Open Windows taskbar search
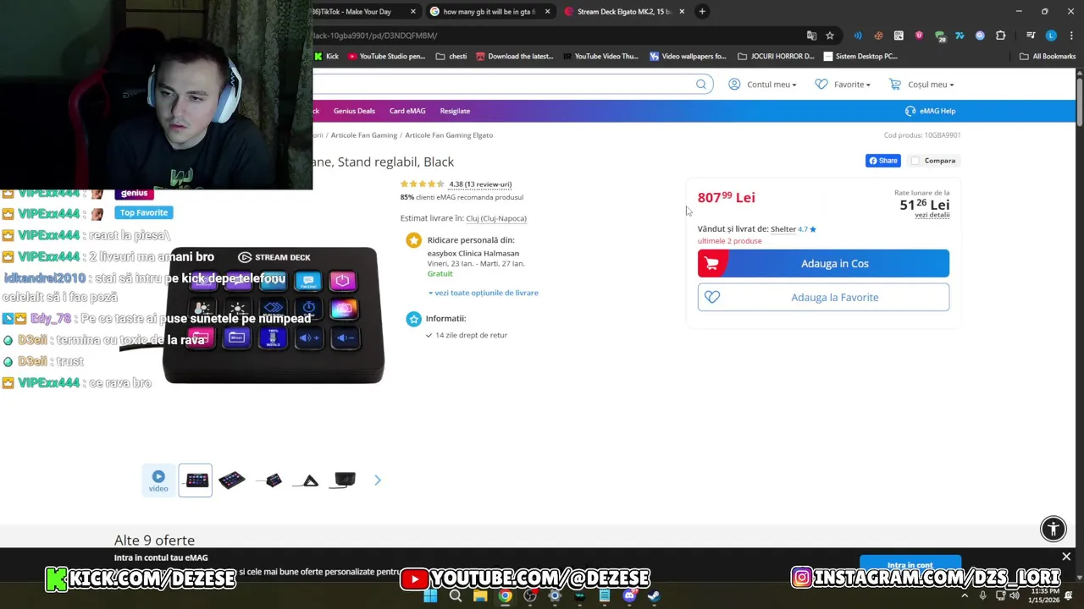The width and height of the screenshot is (1084, 609). coord(456,595)
